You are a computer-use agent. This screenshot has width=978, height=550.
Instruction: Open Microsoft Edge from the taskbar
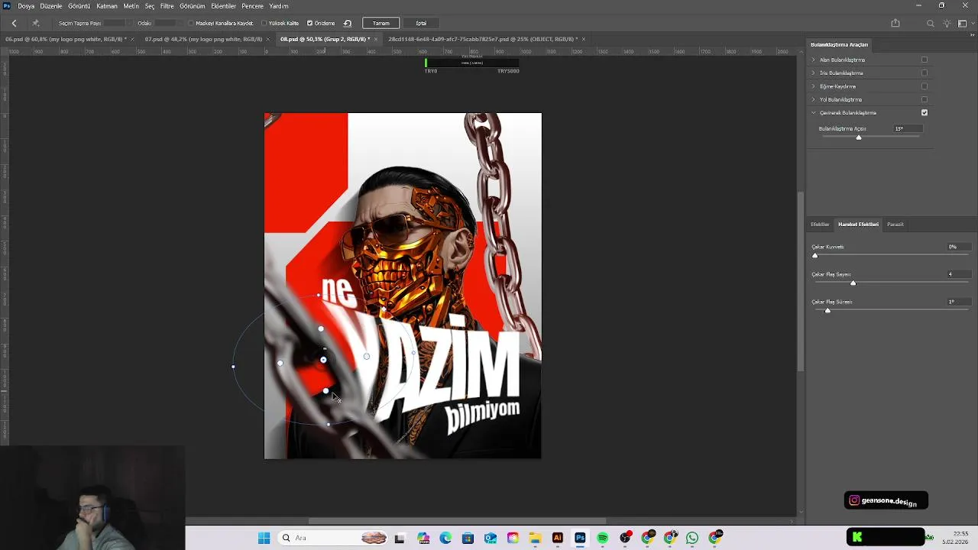click(445, 538)
